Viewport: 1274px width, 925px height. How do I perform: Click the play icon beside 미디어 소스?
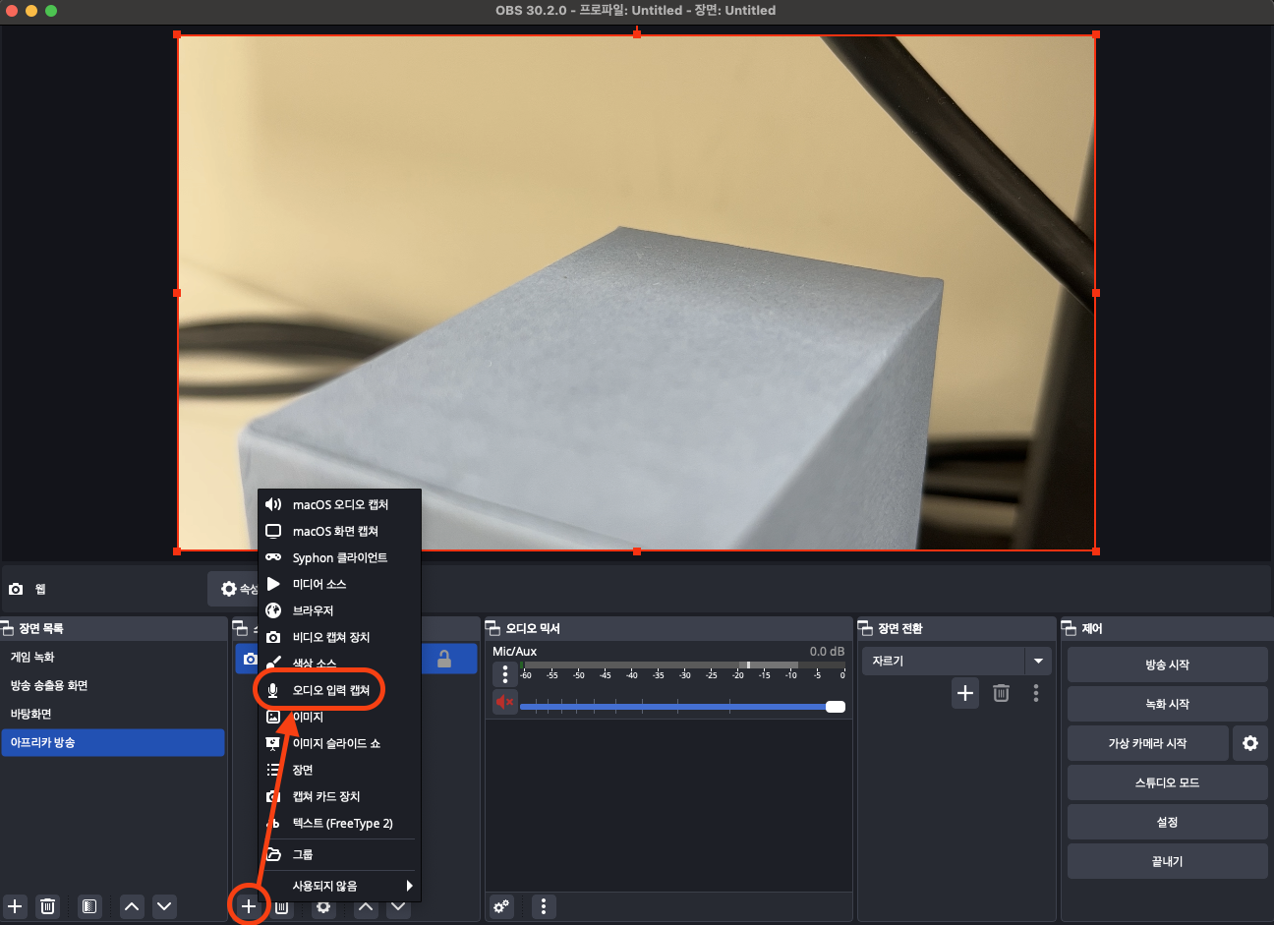coord(273,584)
